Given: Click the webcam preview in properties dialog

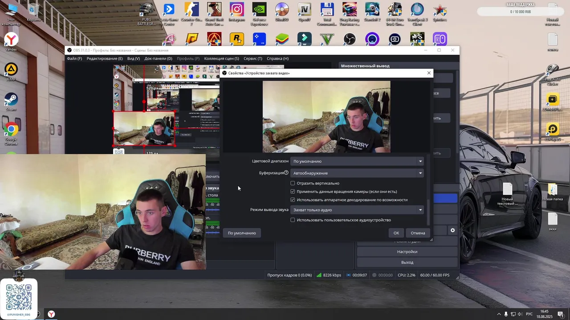Looking at the screenshot, I should [326, 116].
